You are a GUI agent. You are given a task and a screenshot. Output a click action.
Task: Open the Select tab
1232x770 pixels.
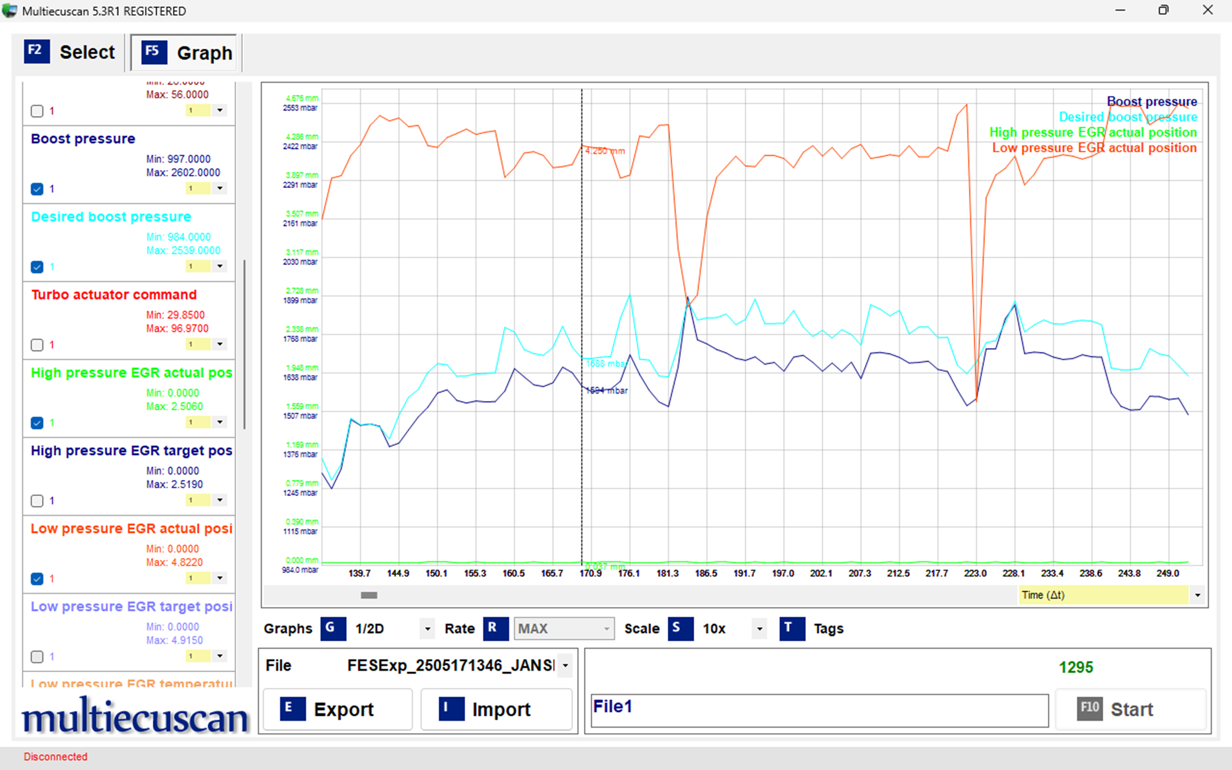[70, 52]
